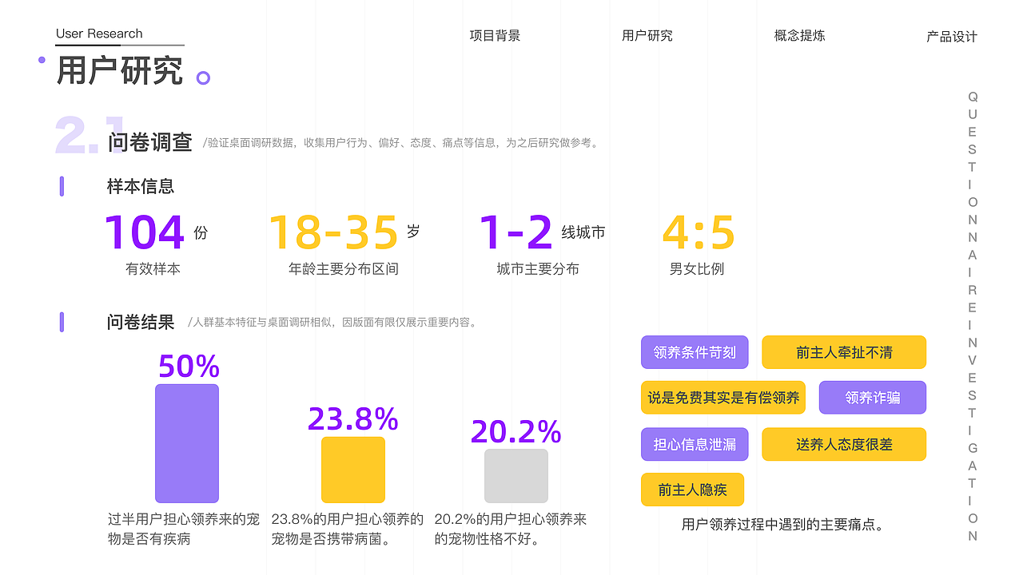1023x575 pixels.
Task: Select the 前主人牵扯不清 yellow tag
Action: point(844,351)
